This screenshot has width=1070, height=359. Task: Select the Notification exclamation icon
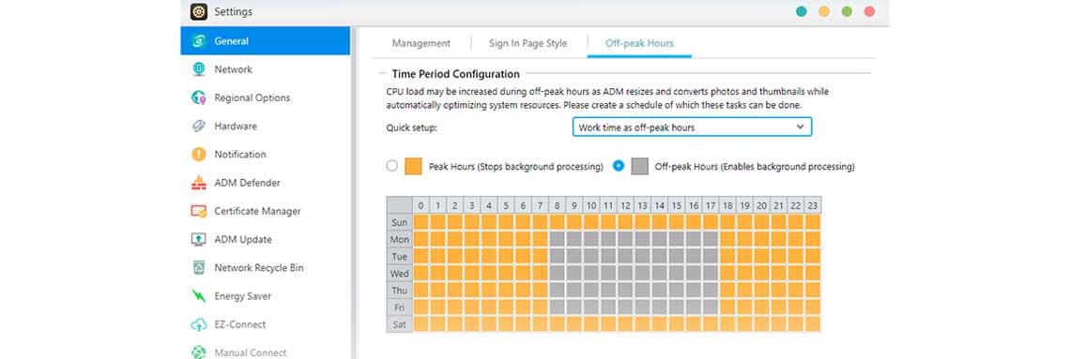[x=199, y=154]
